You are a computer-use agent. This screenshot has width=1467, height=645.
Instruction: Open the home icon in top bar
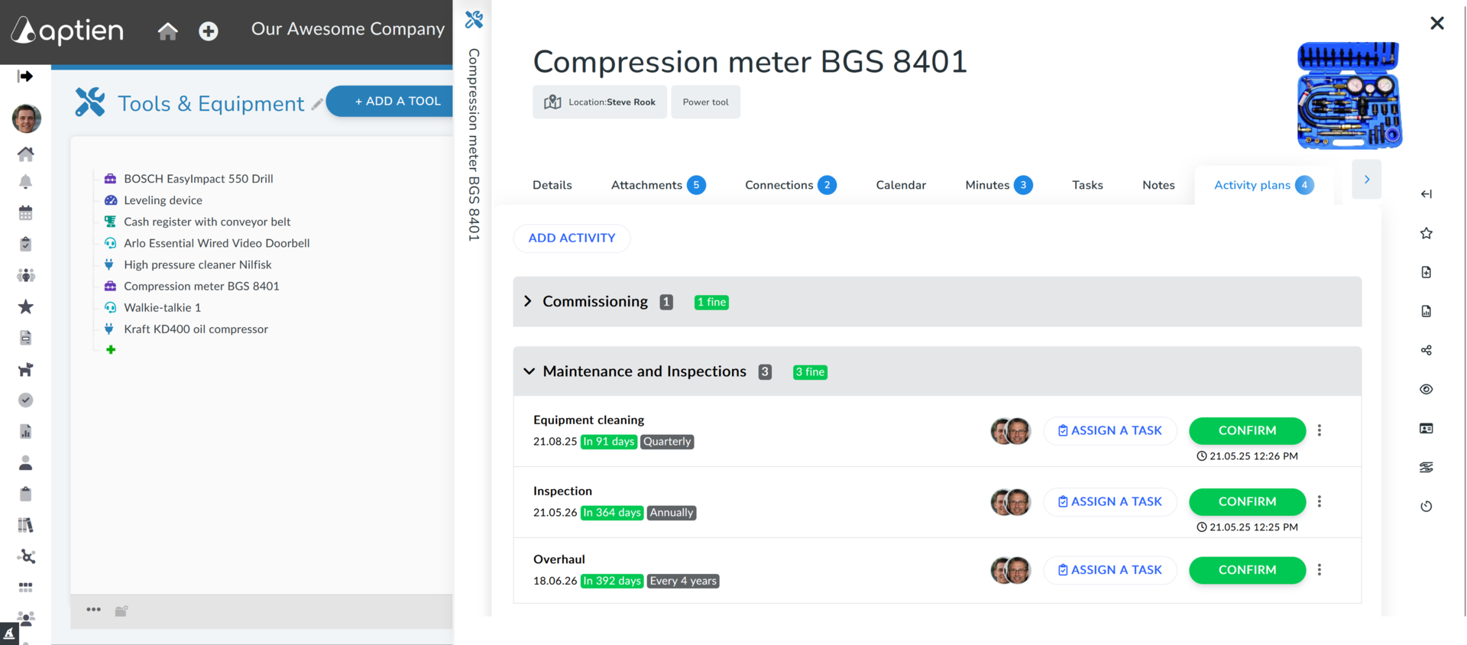167,31
